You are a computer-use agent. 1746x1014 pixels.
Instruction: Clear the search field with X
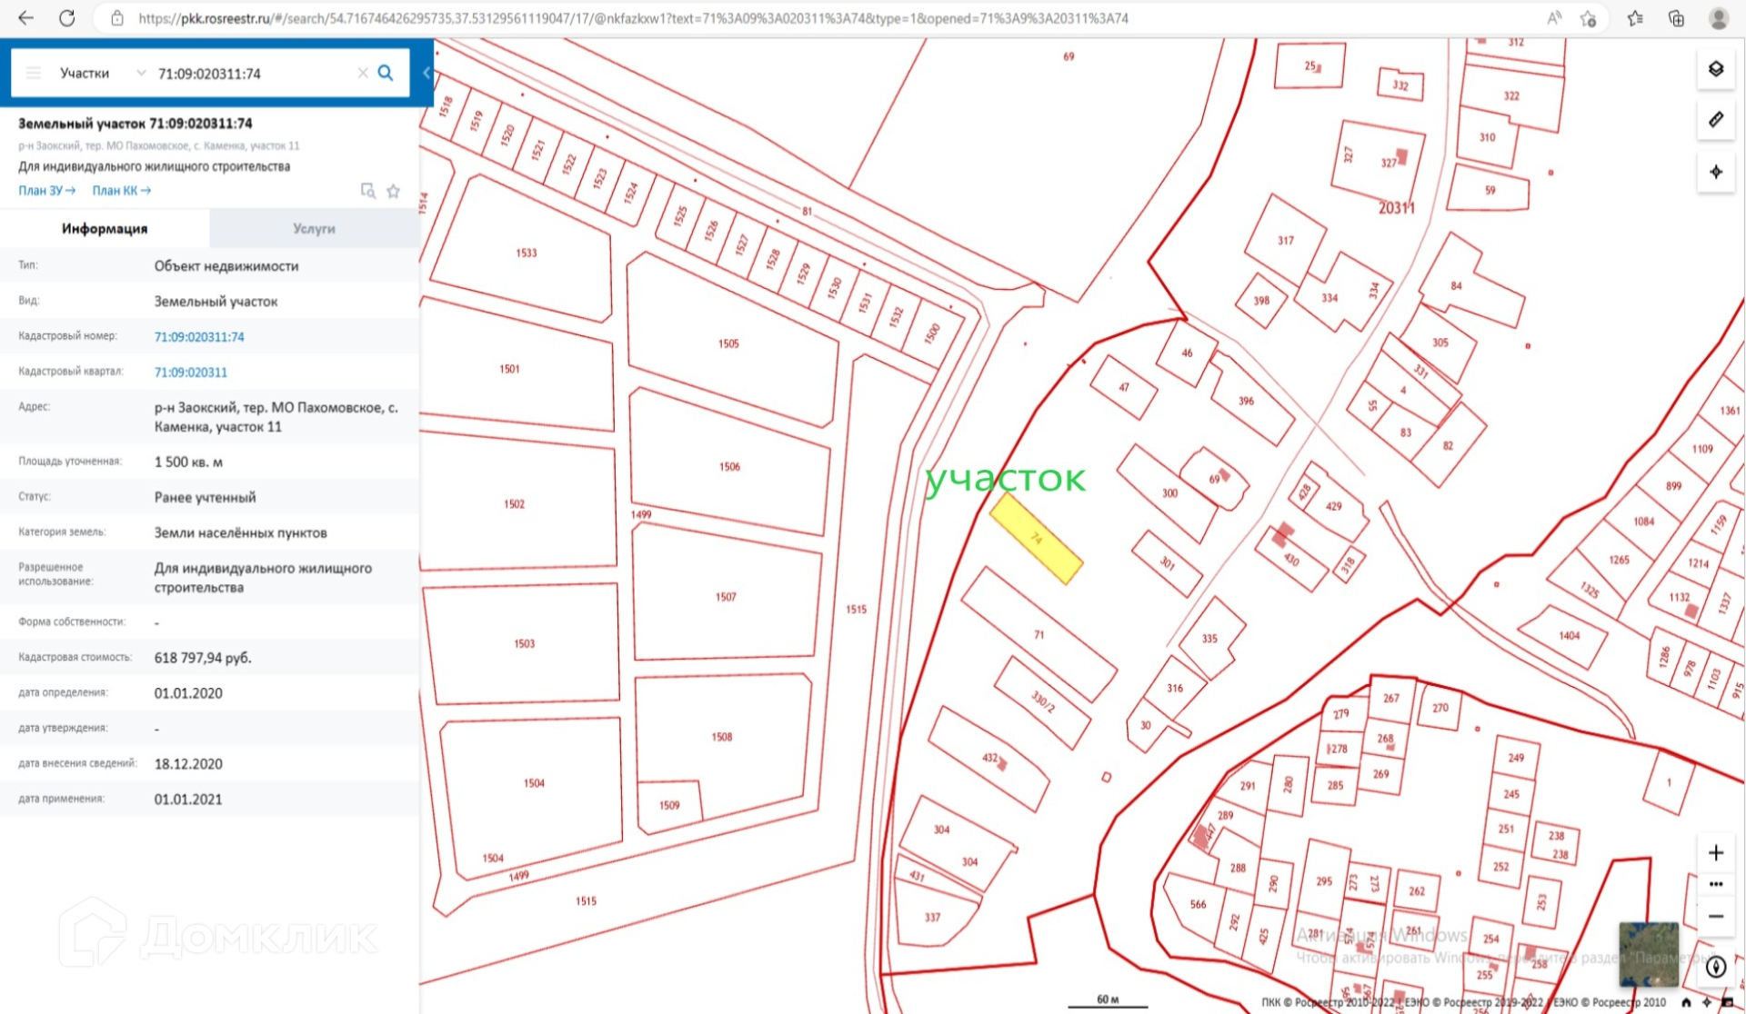(363, 73)
